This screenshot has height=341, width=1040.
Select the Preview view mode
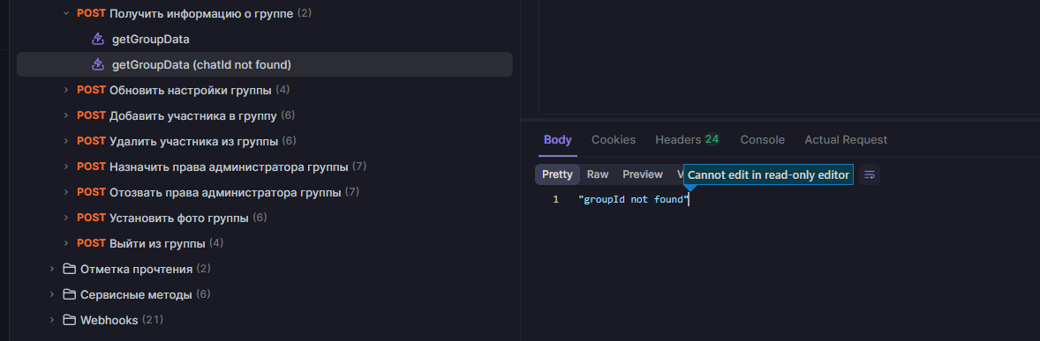(642, 174)
